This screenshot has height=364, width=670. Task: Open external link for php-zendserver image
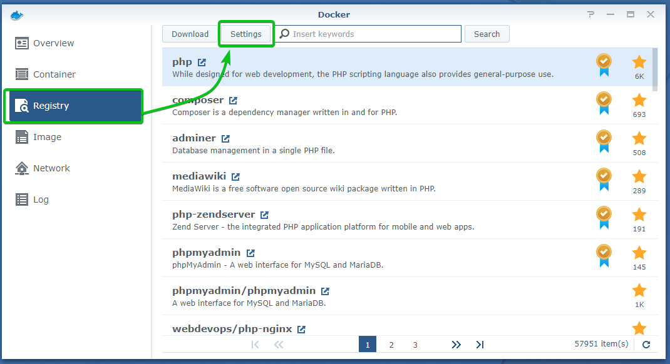(x=264, y=215)
